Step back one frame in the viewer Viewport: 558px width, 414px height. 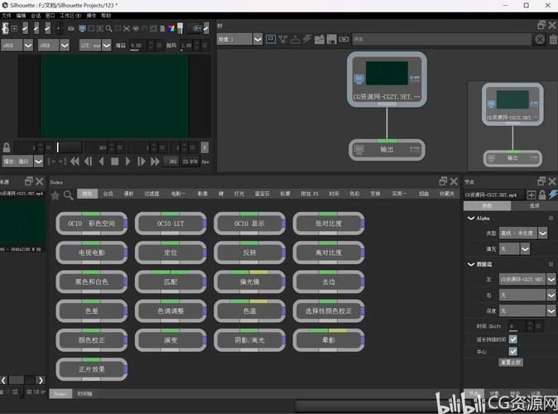click(x=88, y=161)
